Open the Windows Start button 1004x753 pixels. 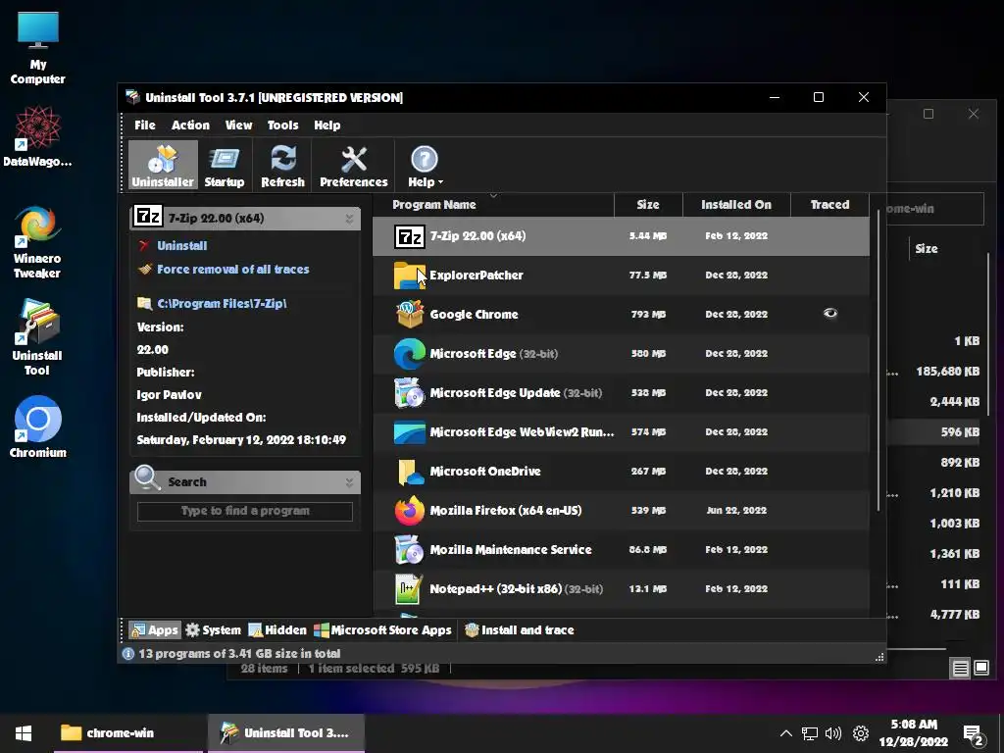point(24,733)
